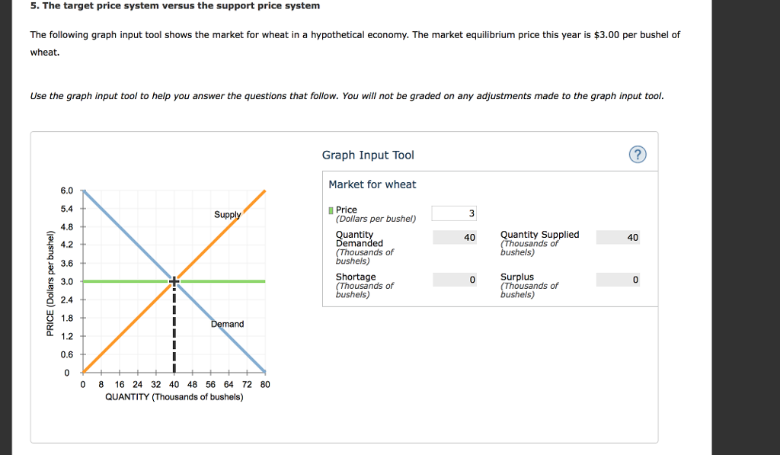Click inside the Price input field
The image size is (780, 455).
point(453,213)
